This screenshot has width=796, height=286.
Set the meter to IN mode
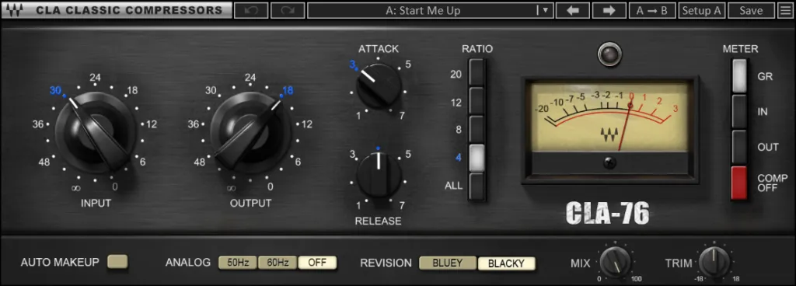(x=739, y=112)
